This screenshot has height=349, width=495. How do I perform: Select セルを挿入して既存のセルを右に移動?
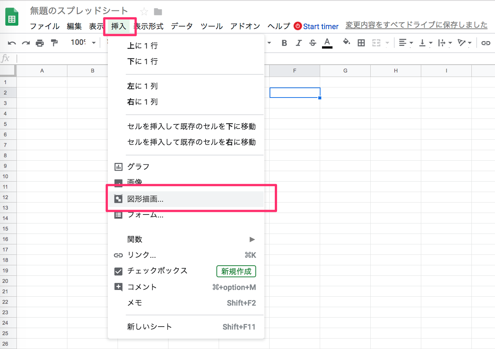pyautogui.click(x=186, y=142)
